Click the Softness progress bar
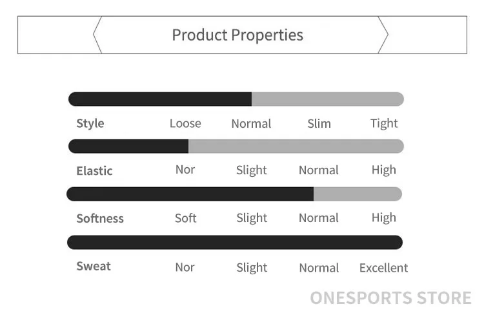 pyautogui.click(x=234, y=194)
